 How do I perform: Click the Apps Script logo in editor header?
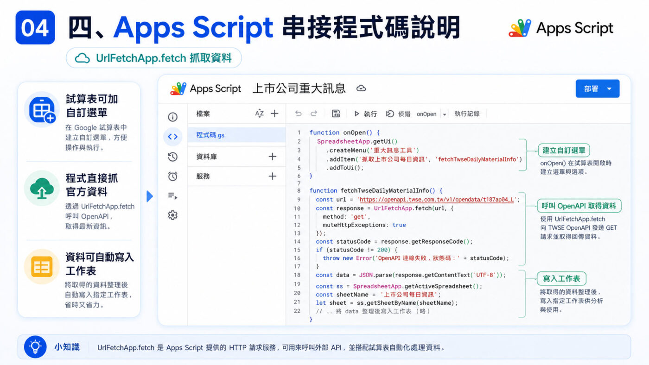[x=178, y=88]
